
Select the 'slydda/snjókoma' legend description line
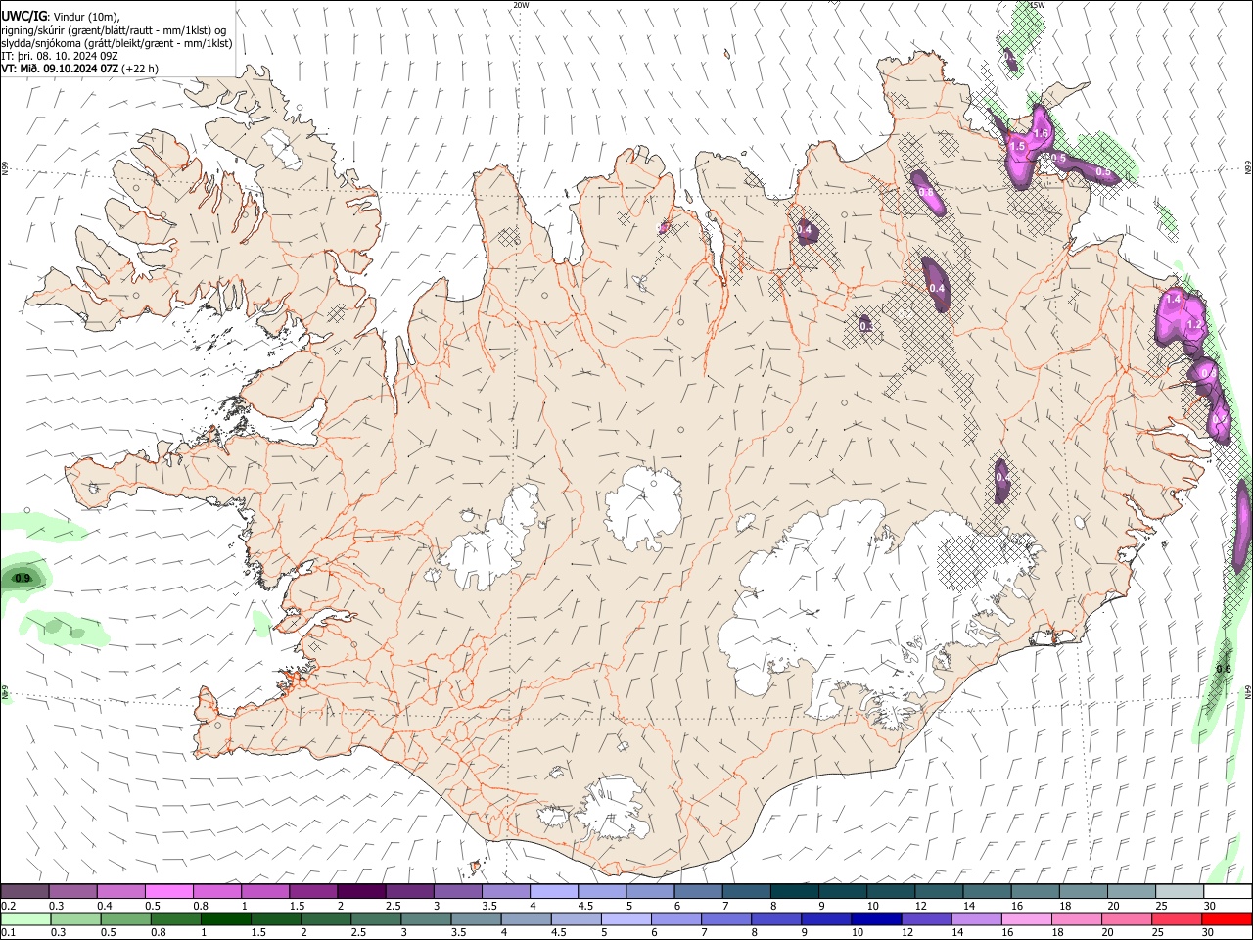point(116,43)
